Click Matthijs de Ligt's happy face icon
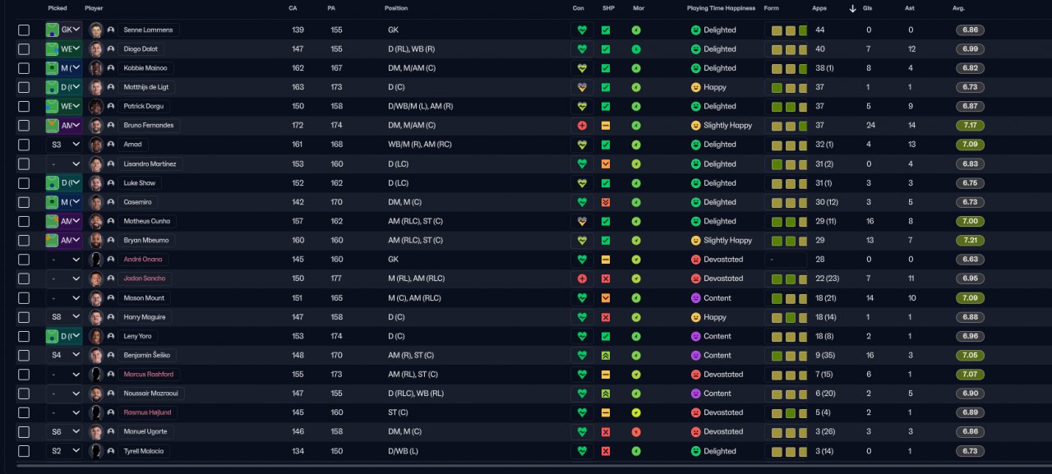The height and width of the screenshot is (474, 1052). coord(695,87)
